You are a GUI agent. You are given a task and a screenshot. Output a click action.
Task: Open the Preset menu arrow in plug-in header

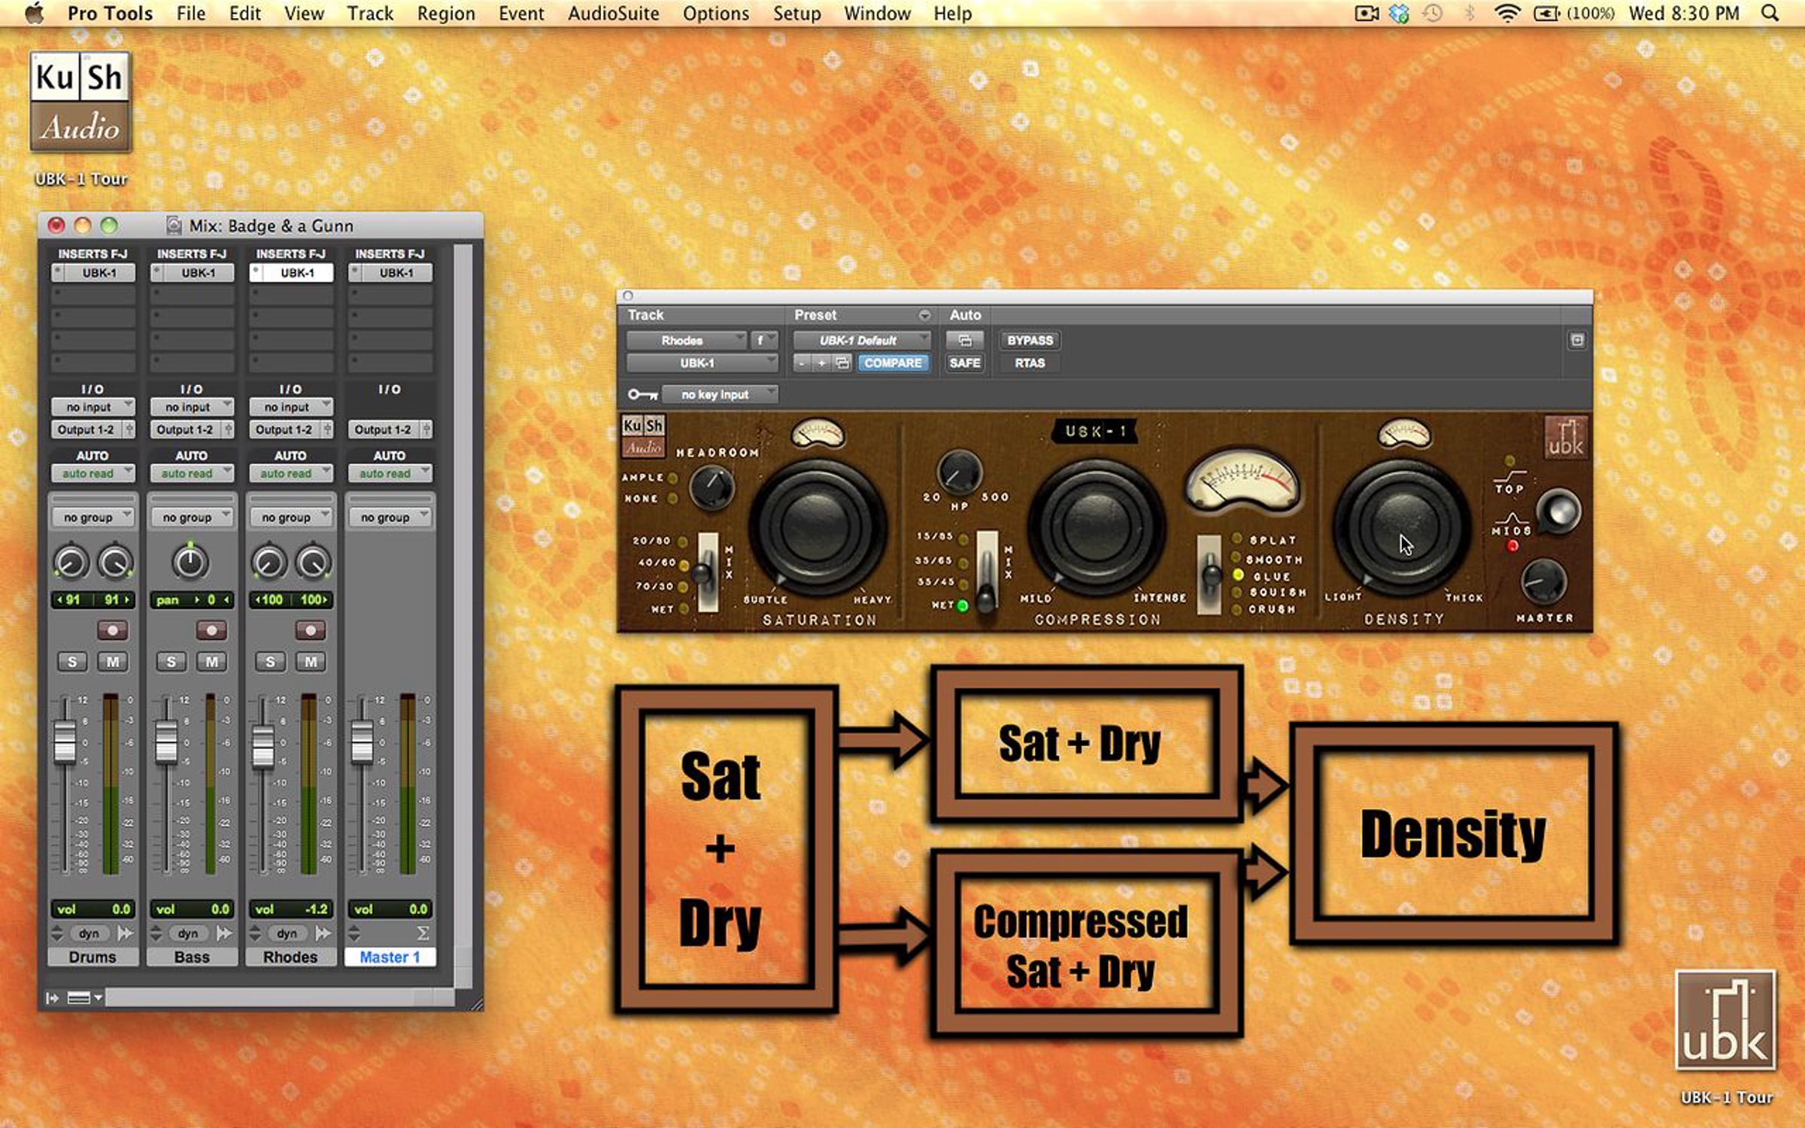point(924,315)
